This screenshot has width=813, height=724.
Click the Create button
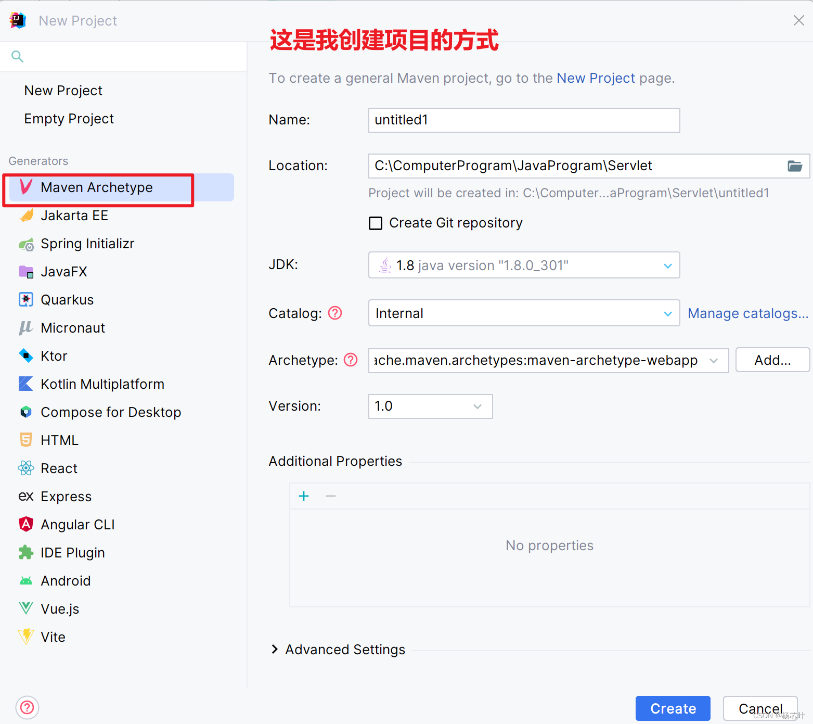tap(673, 708)
